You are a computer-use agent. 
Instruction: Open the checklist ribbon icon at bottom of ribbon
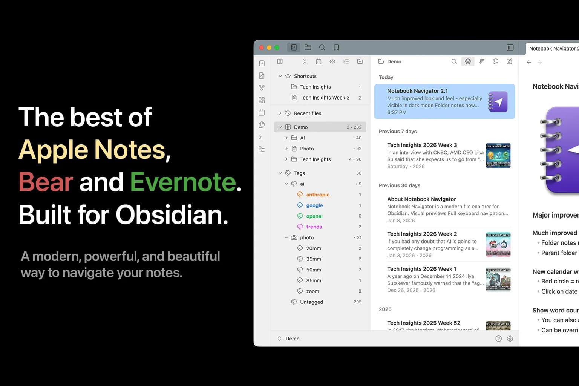click(x=262, y=149)
